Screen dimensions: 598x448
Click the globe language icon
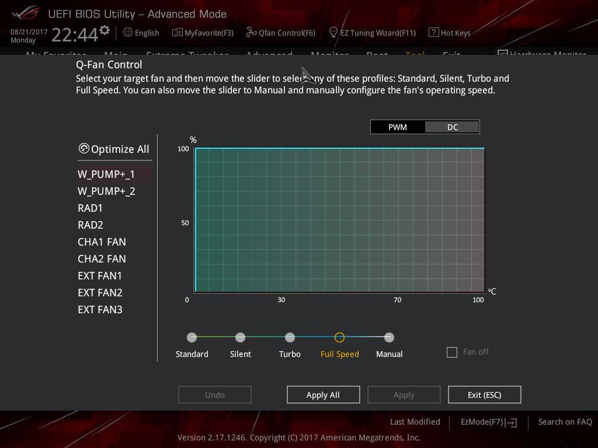[x=128, y=33]
